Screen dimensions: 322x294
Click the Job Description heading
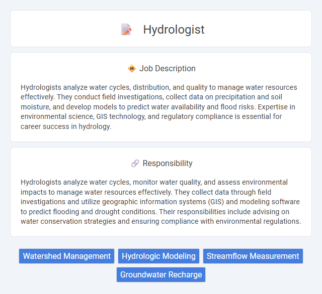168,68
